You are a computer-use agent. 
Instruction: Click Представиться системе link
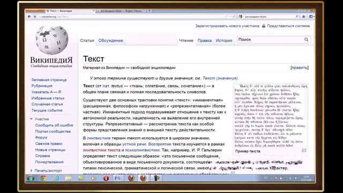click(288, 26)
